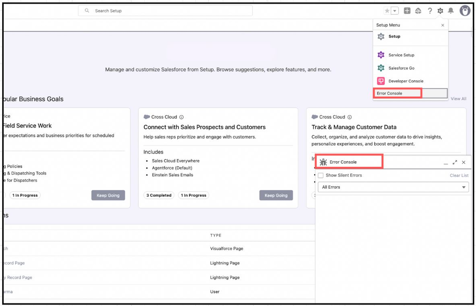Expand the Error Console to full size
476x306 pixels.
pyautogui.click(x=455, y=162)
